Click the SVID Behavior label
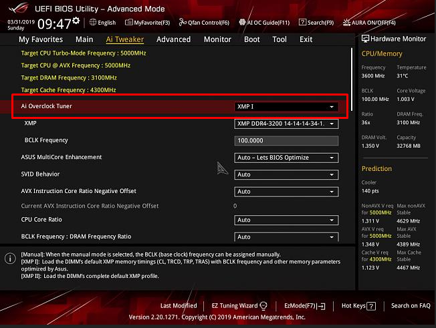The width and height of the screenshot is (436, 328). pos(40,174)
